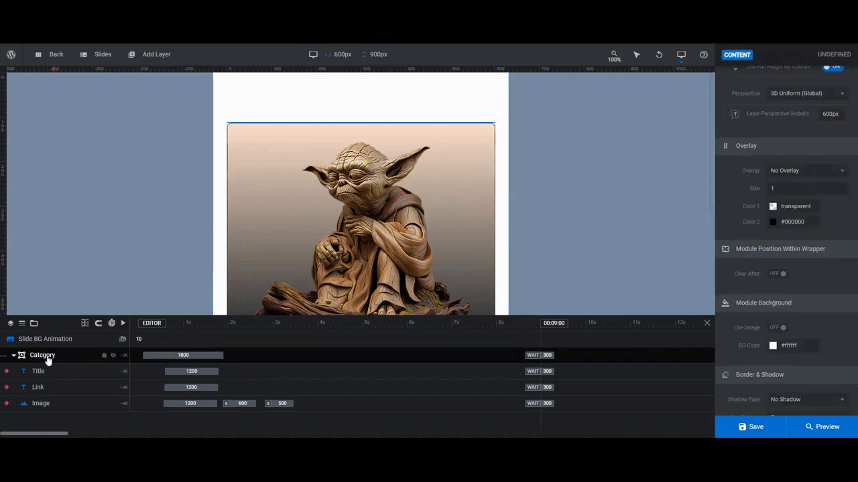
Task: Save the slider module
Action: [751, 426]
